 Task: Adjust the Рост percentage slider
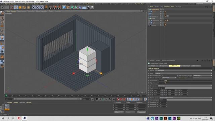point(189,88)
